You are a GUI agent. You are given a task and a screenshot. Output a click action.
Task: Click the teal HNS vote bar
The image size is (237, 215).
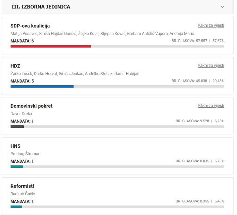click(x=17, y=166)
